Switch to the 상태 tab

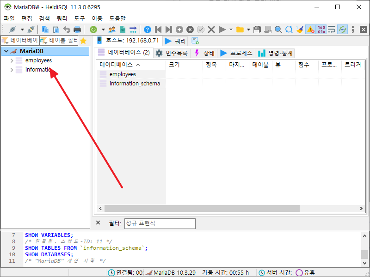point(204,53)
